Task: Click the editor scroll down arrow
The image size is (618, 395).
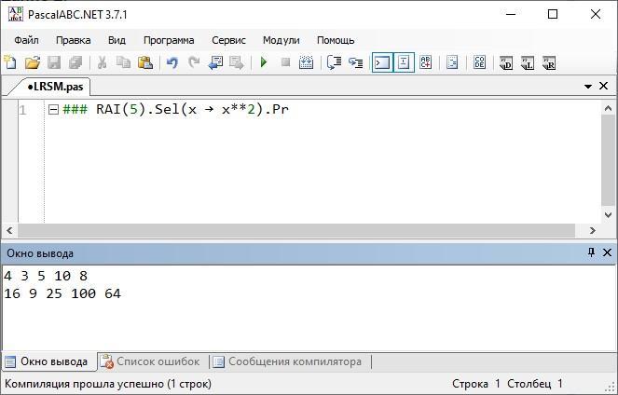Action: point(608,215)
